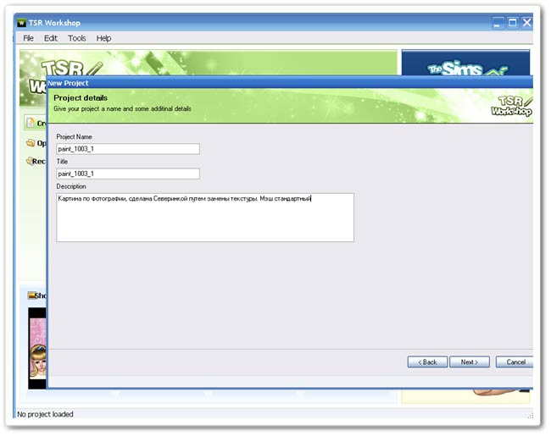Select the showcase character thumbnail
Viewport: 551px width, 436px height.
click(x=36, y=347)
